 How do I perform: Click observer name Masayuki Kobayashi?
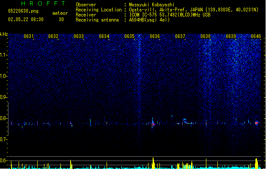tap(152, 5)
